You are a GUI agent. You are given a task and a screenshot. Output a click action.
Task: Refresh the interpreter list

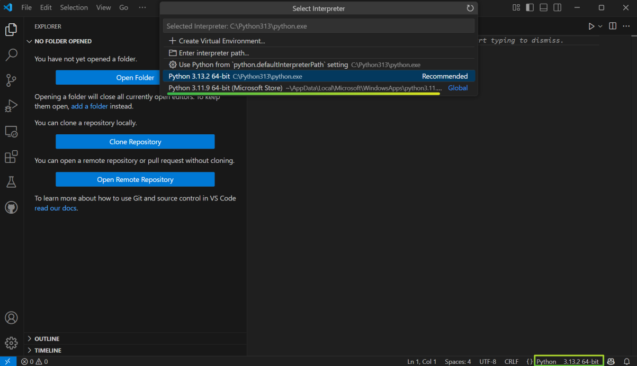tap(470, 8)
